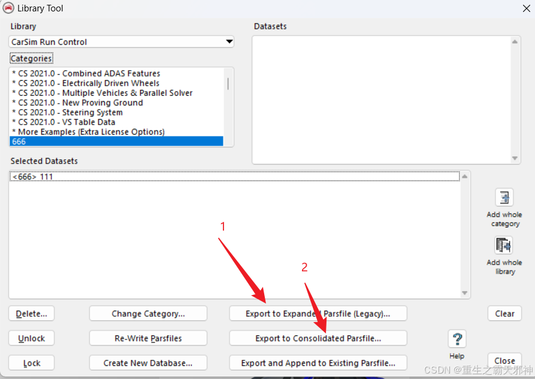Viewport: 535px width, 379px height.
Task: Click the Library Tool app icon in title bar
Action: point(8,8)
